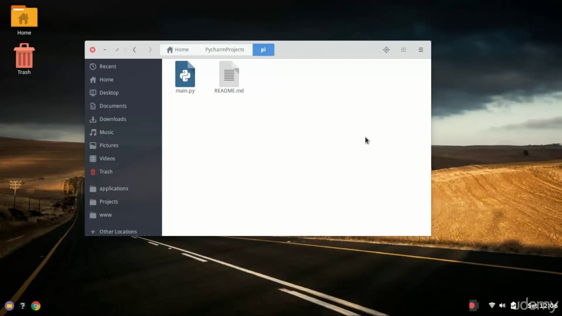Viewport: 562px width, 316px height.
Task: Select the README.md document icon
Action: point(229,74)
